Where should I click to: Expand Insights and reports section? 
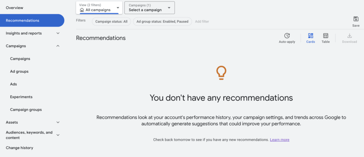click(58, 33)
